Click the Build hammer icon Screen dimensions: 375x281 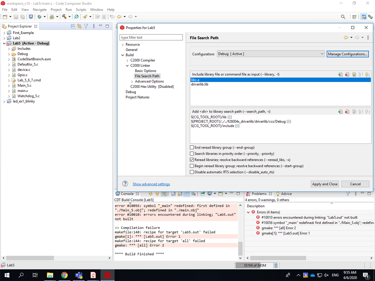click(64, 17)
